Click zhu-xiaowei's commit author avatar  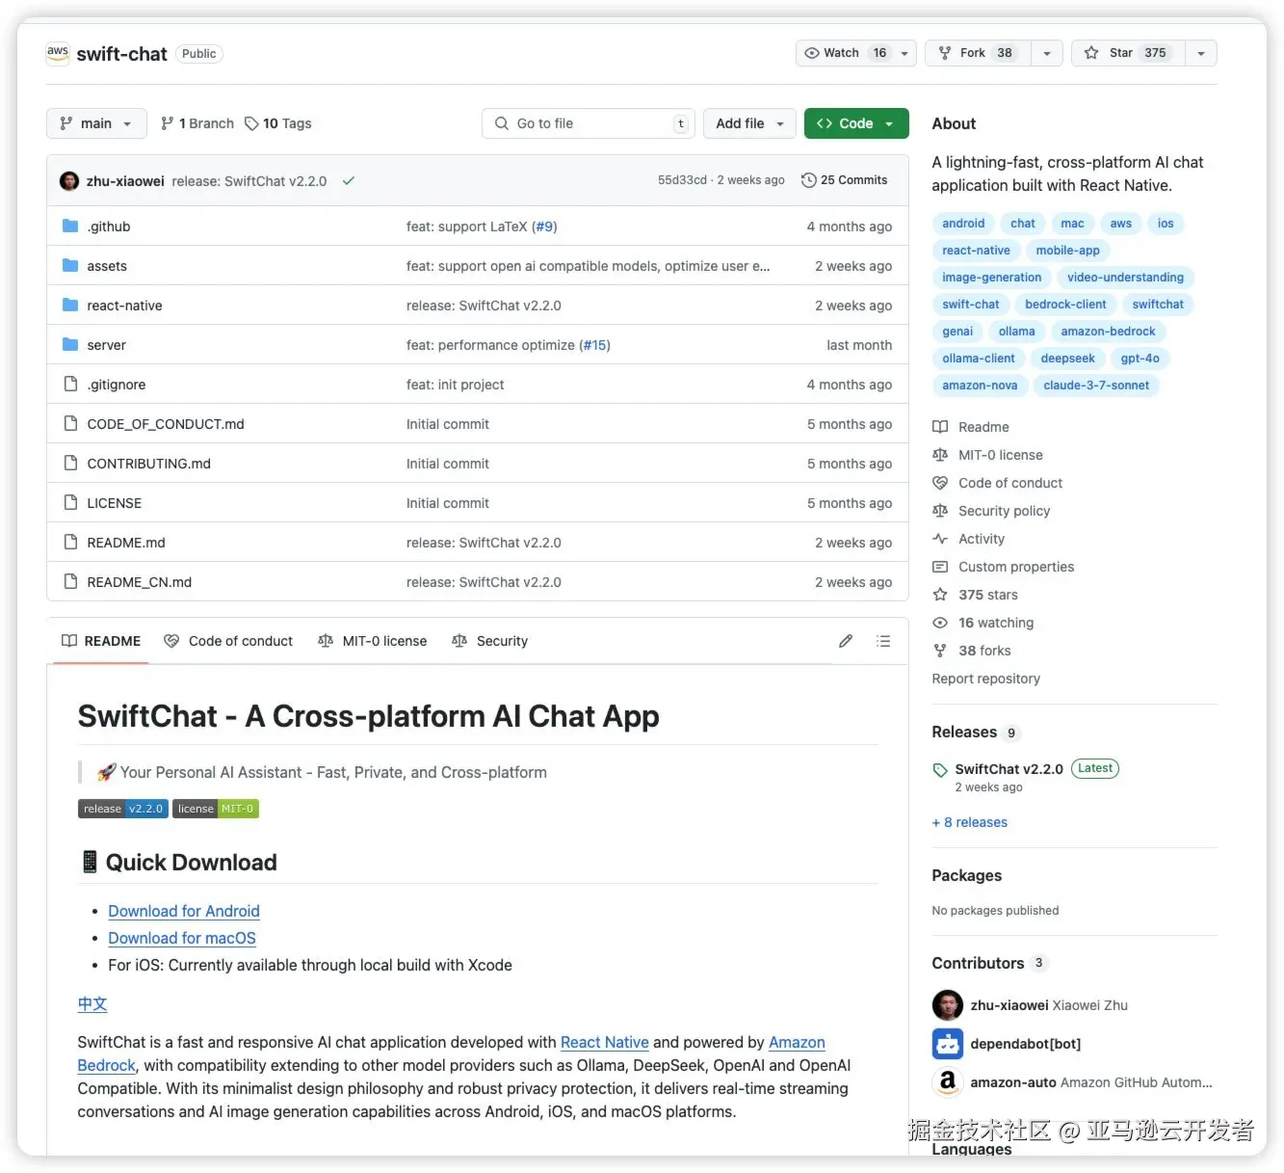(x=69, y=180)
